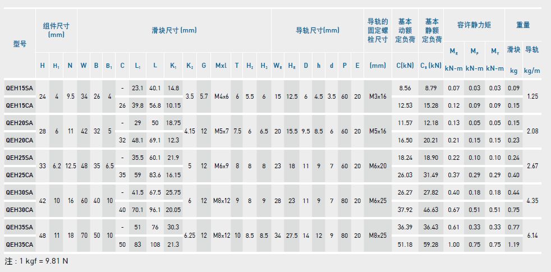Click the M8x25 bolt size cell
The image size is (551, 272).
pyautogui.click(x=378, y=236)
